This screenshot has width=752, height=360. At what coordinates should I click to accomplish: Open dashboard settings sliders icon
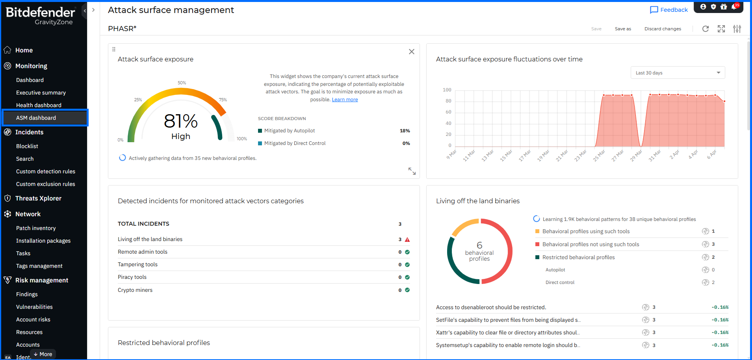[x=737, y=29]
